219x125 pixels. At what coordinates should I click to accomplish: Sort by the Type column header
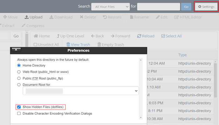182,55
